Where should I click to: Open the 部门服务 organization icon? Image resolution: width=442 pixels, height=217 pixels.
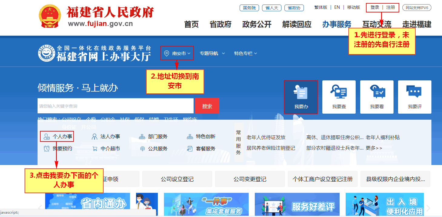(x=142, y=137)
